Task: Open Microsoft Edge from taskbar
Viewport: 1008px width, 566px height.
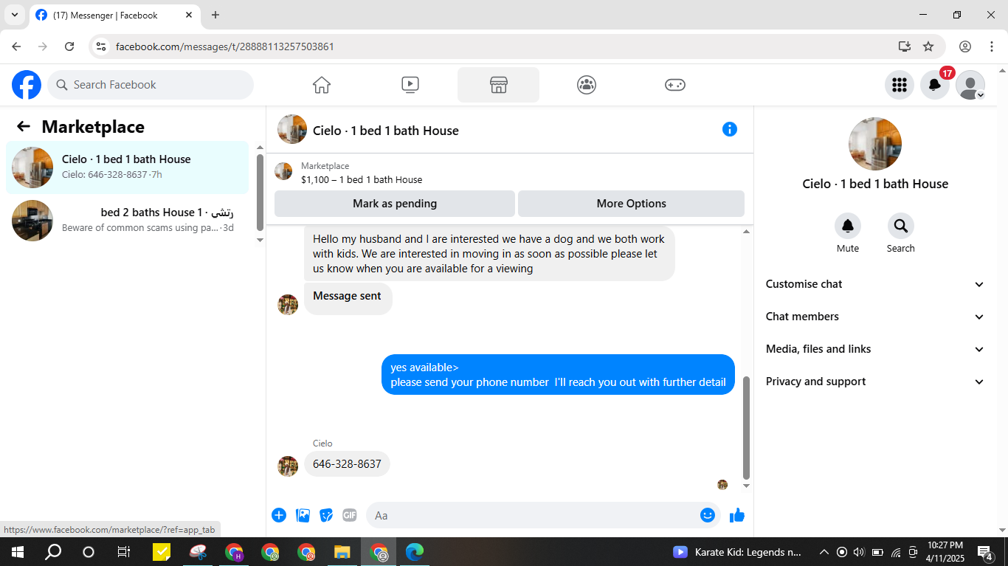Action: pyautogui.click(x=415, y=552)
